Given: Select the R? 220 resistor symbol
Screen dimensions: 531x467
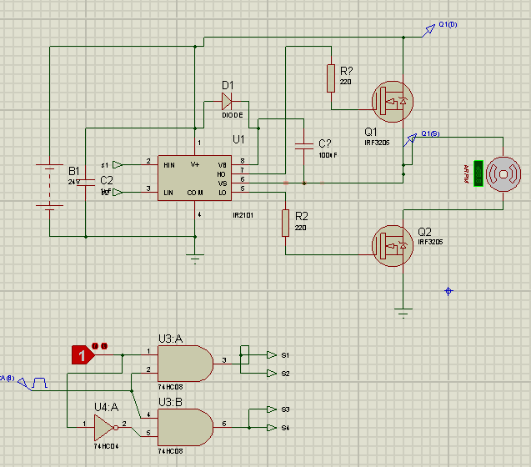Looking at the screenshot, I should (x=331, y=78).
